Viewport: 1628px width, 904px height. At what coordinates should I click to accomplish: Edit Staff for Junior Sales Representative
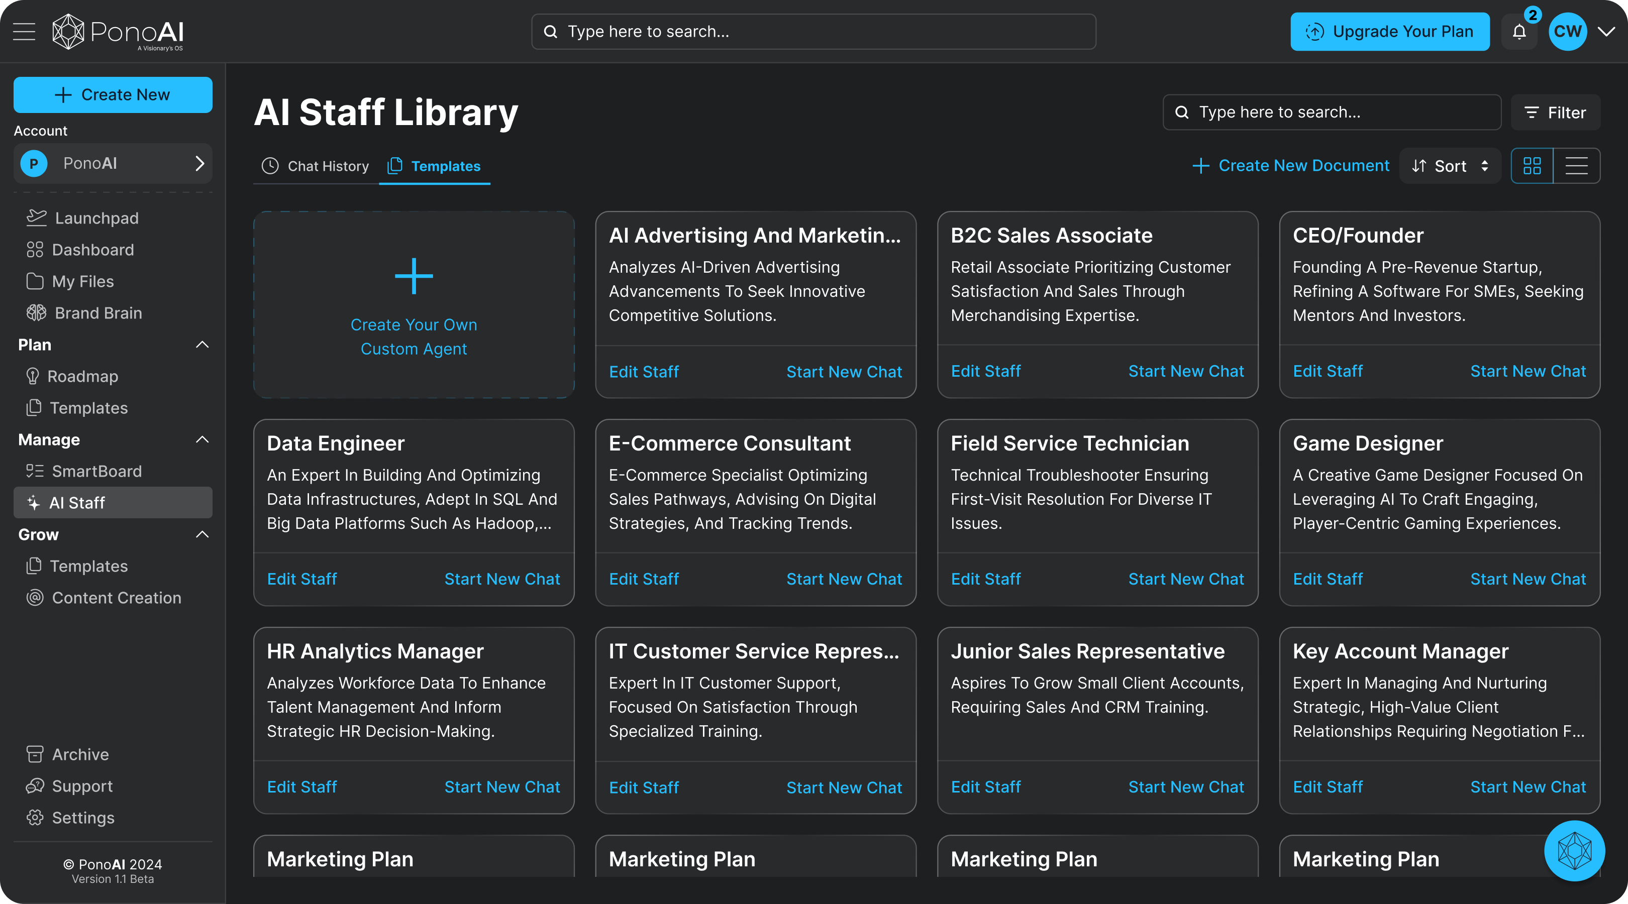click(985, 786)
